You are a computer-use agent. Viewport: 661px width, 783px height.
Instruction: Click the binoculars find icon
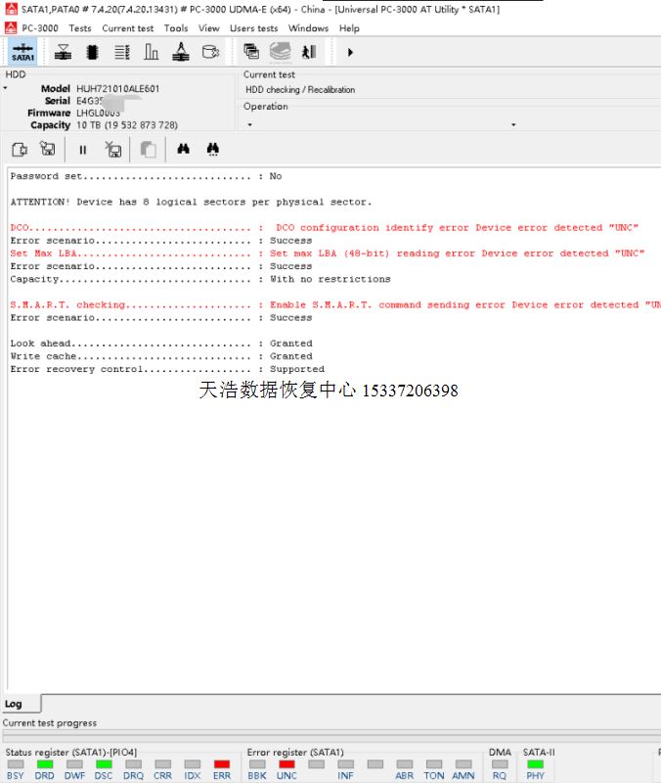click(x=183, y=150)
